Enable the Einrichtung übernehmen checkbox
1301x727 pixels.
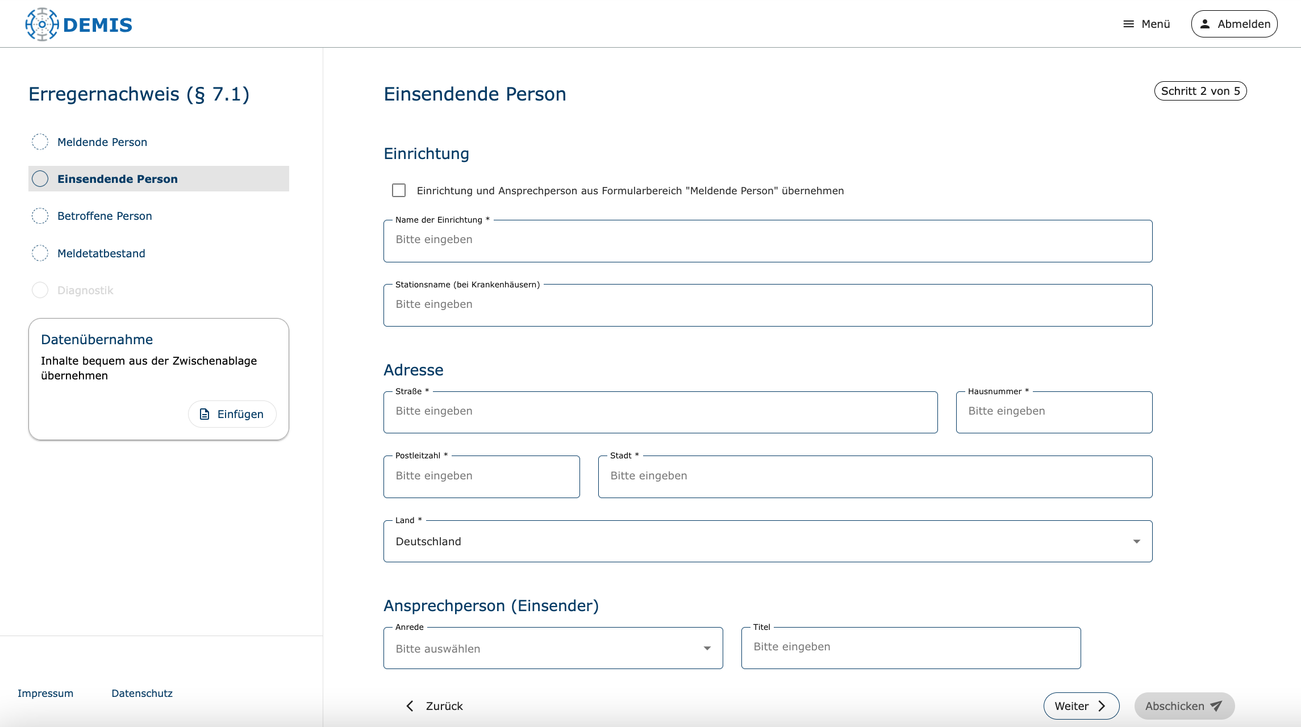tap(399, 190)
